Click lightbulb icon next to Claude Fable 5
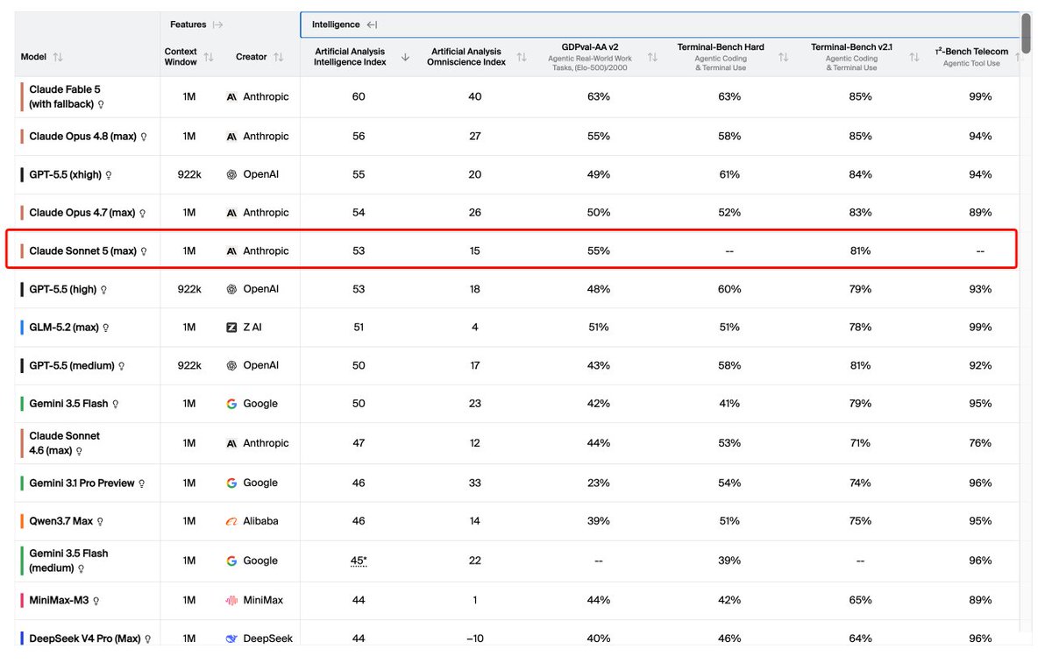Screen dimensions: 1052x663 [101, 104]
